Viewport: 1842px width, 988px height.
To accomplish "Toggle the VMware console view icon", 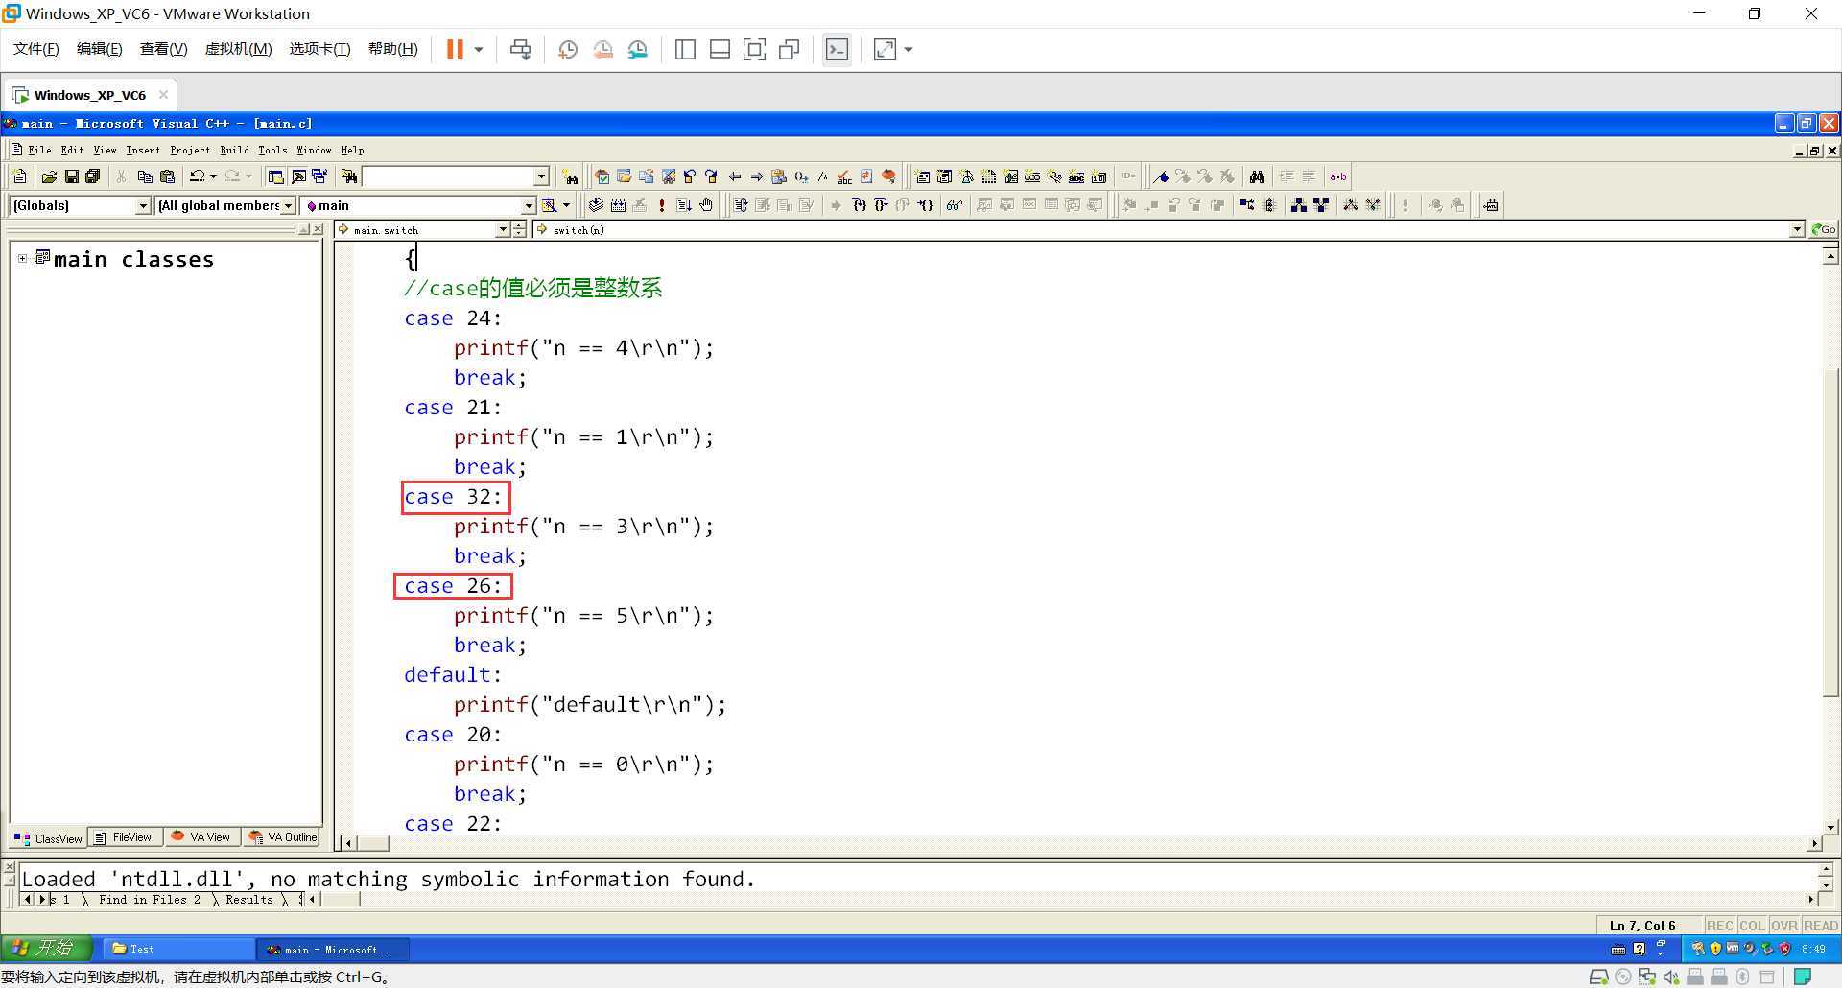I will [837, 50].
